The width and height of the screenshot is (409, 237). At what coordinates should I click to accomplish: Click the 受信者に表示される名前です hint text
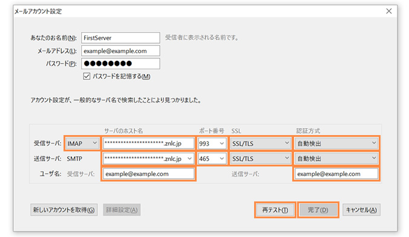point(202,37)
